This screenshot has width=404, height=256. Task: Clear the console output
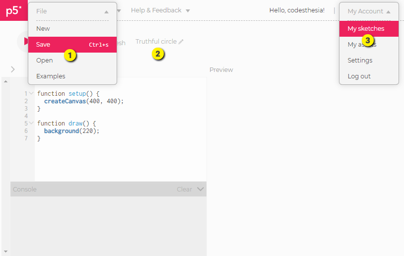184,189
